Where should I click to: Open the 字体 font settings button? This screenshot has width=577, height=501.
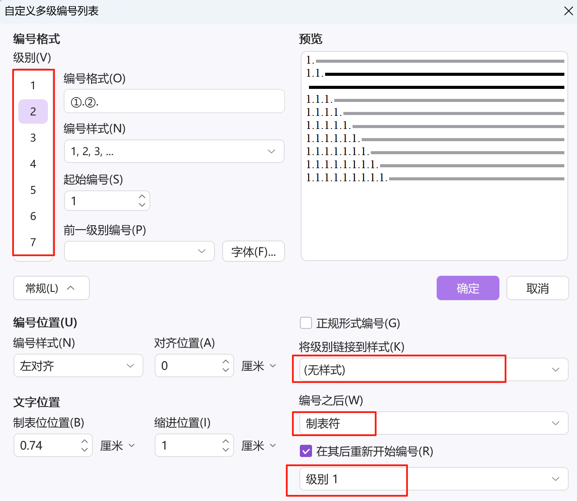[x=254, y=251]
